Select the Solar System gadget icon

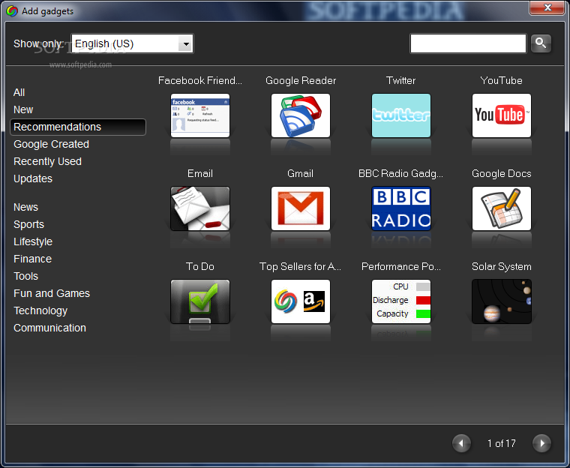502,301
